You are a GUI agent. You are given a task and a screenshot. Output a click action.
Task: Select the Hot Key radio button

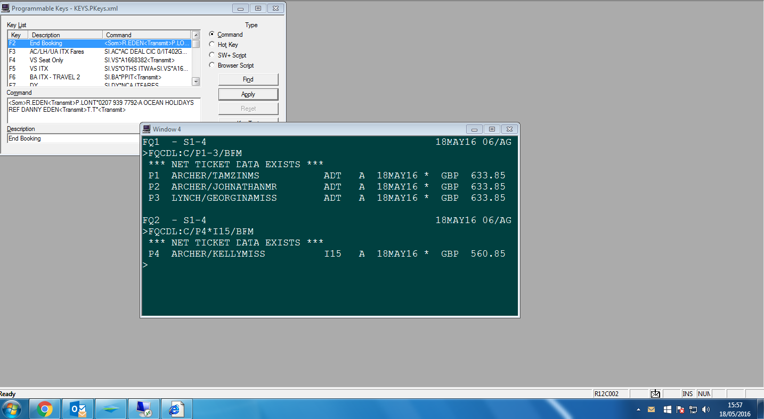click(212, 44)
